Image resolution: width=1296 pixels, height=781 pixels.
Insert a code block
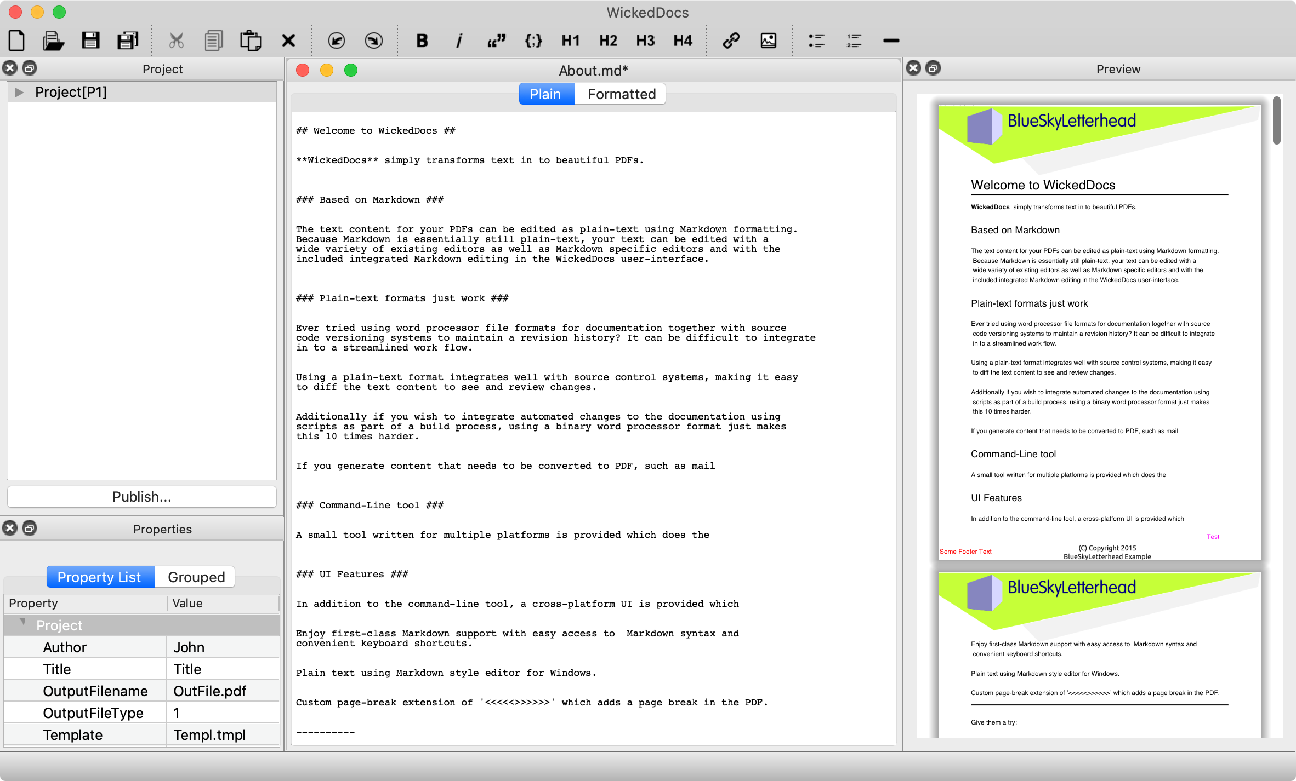(x=533, y=41)
